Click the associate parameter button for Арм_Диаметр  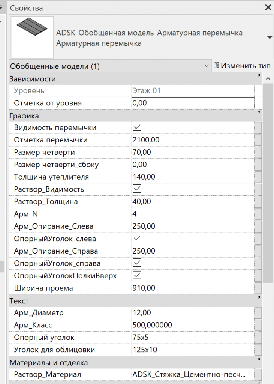click(x=258, y=313)
